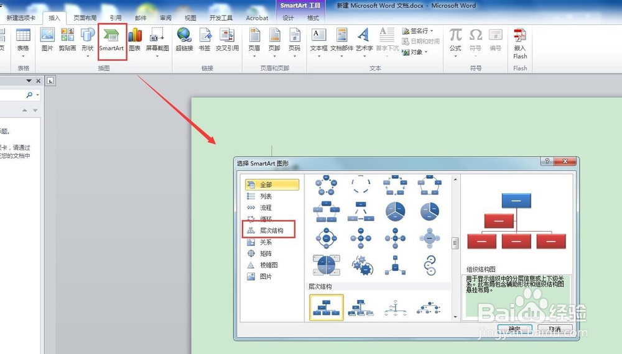Click the gallery scroll down arrow

click(x=455, y=317)
